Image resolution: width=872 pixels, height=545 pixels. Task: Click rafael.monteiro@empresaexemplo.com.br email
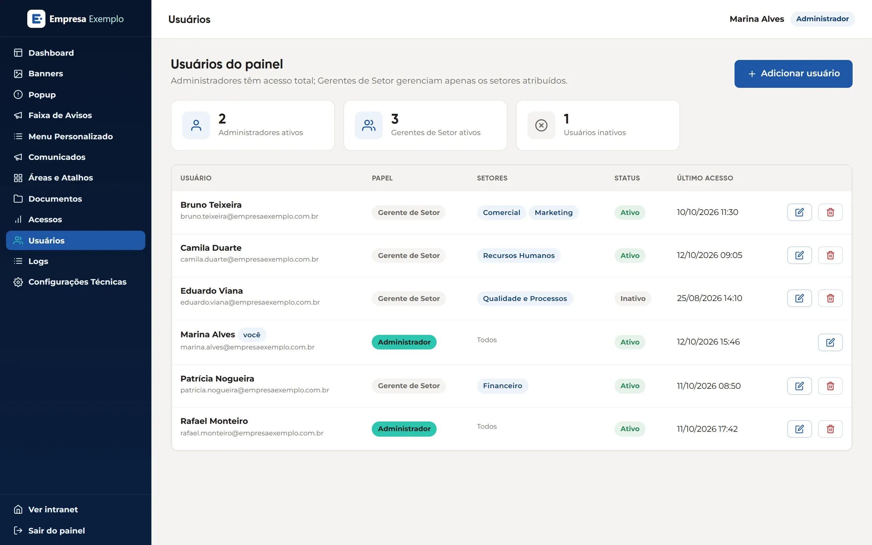tap(252, 433)
